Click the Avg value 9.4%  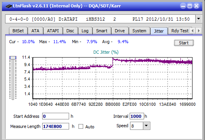pyautogui.click(x=123, y=42)
